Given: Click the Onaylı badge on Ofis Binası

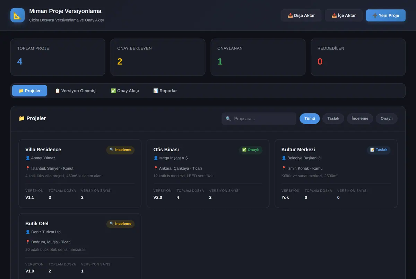Looking at the screenshot, I should [x=251, y=150].
